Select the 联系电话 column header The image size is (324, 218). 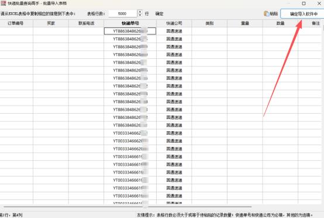(86, 23)
